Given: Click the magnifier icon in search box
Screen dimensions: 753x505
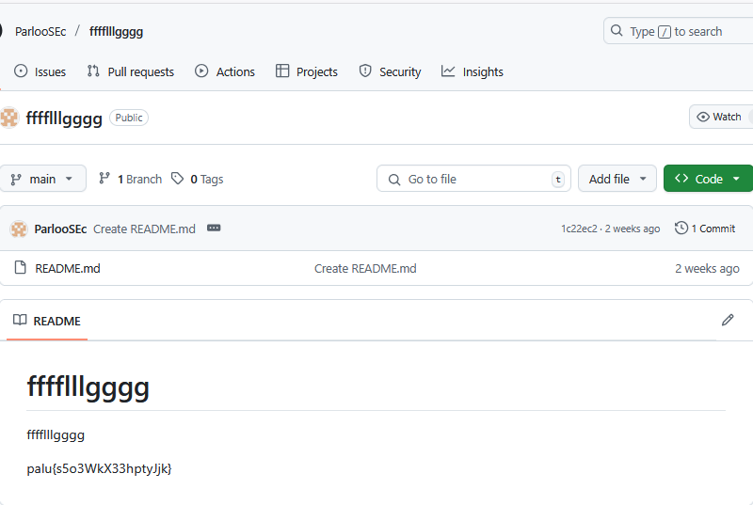Looking at the screenshot, I should [x=617, y=31].
